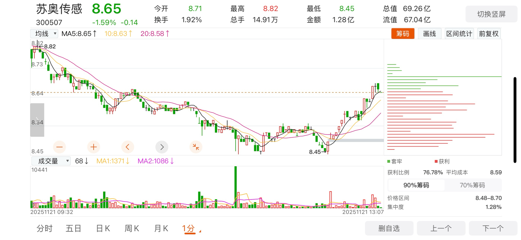Toggle the 筹码 chip distribution panel
The height and width of the screenshot is (240, 521).
[403, 33]
